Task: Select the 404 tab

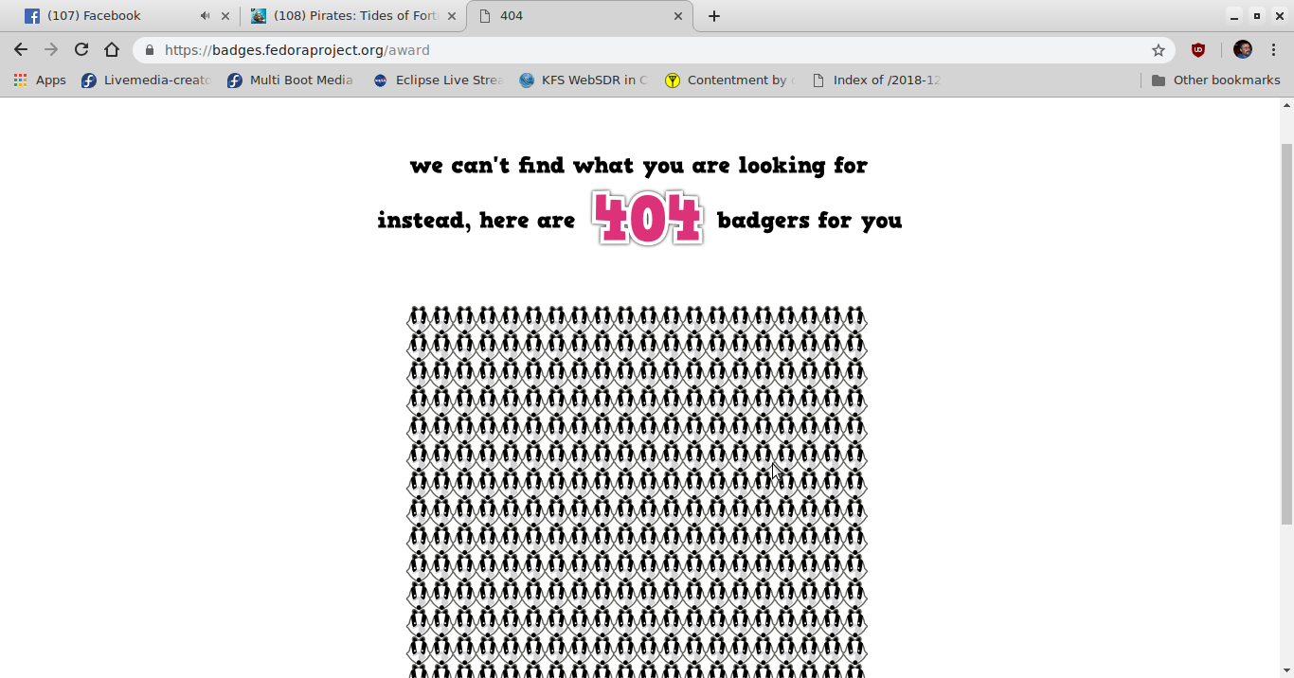Action: 580,16
